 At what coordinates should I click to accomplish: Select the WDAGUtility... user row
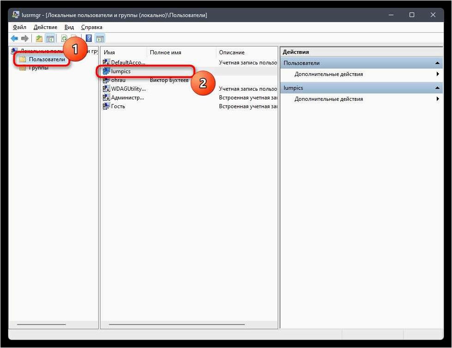coord(190,88)
